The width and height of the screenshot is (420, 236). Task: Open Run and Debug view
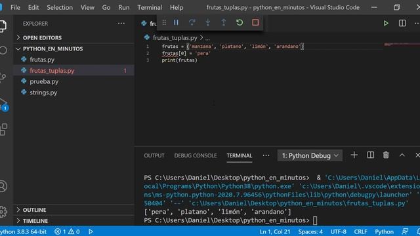point(3,104)
